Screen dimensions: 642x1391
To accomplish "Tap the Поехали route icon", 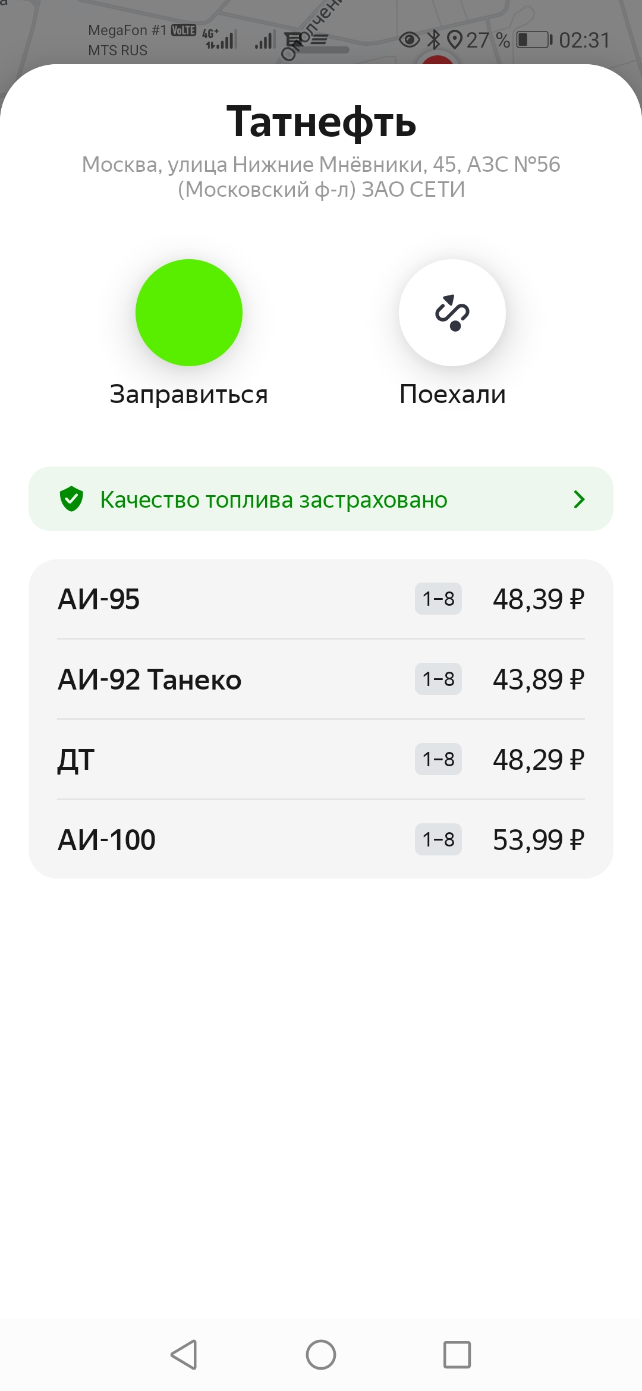I will 452,313.
